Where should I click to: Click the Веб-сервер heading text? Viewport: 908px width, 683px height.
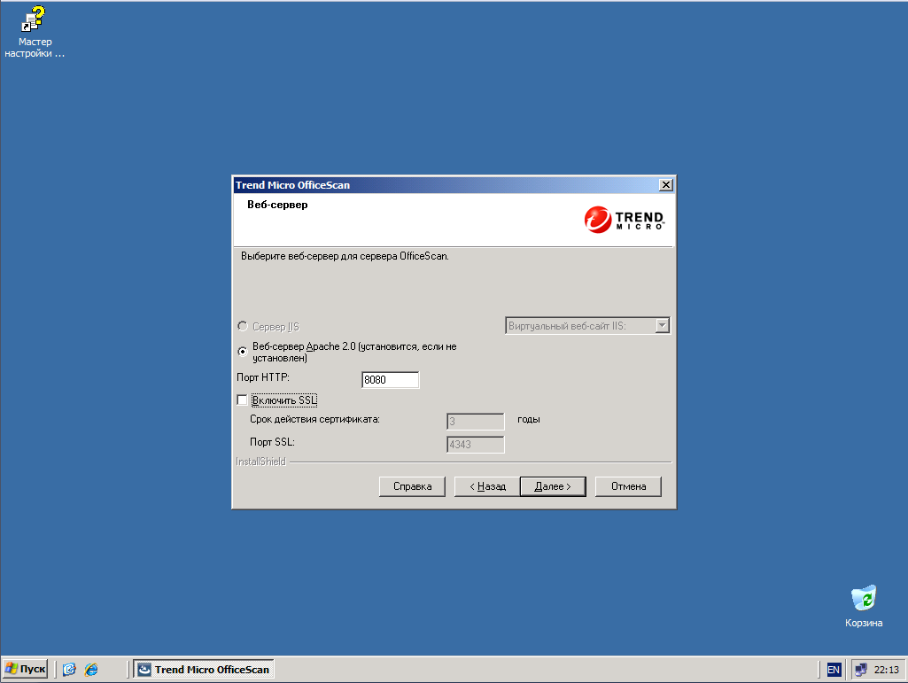277,205
